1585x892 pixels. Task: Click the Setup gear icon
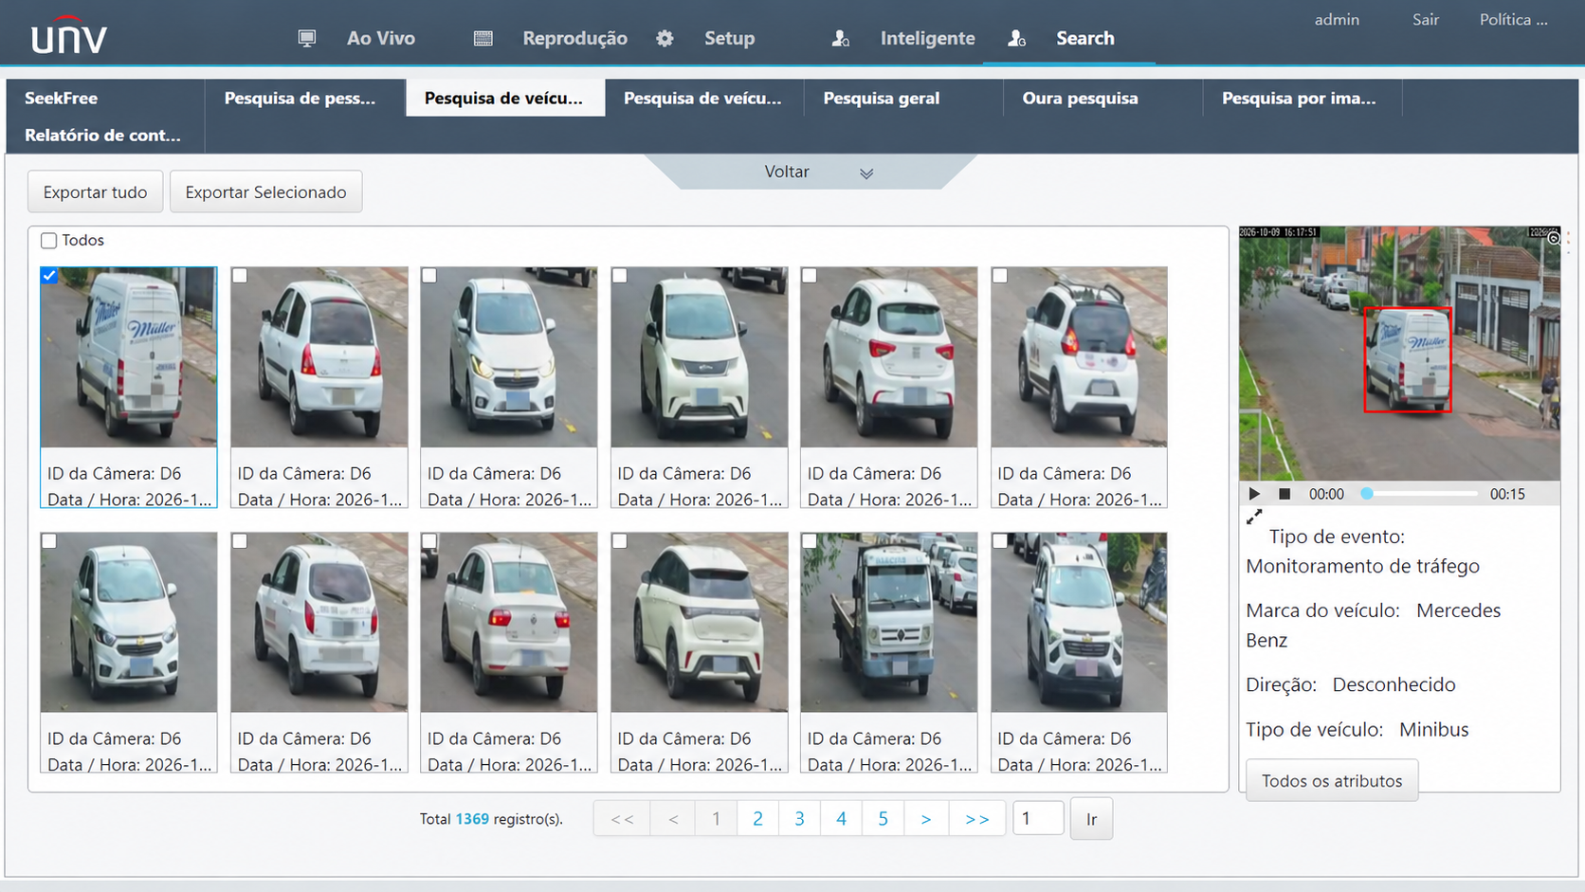tap(665, 39)
